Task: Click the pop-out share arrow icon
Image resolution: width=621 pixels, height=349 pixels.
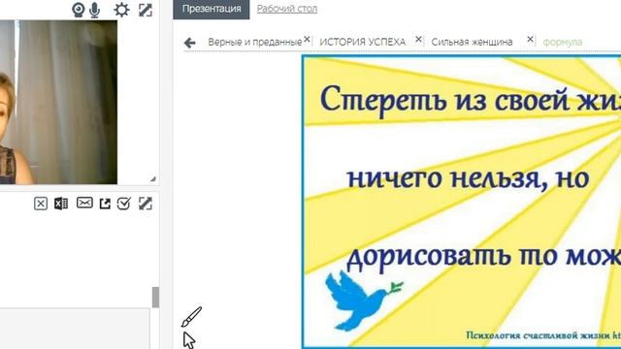Action: pyautogui.click(x=105, y=204)
